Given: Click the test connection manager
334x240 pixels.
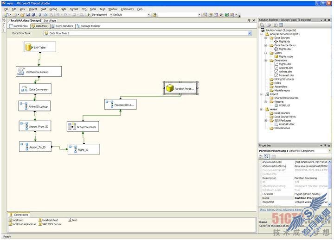Looking at the screenshot, I should point(73,220).
